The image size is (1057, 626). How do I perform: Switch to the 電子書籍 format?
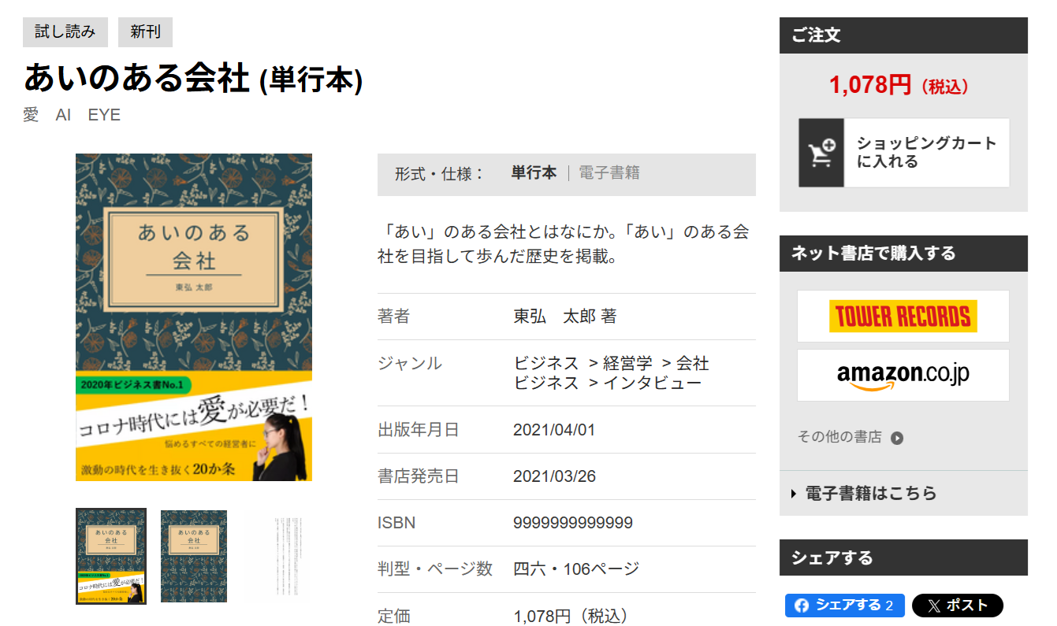[x=609, y=173]
